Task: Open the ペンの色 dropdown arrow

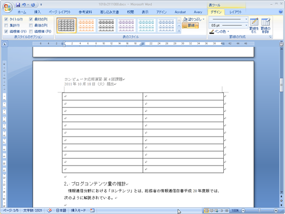Action: point(228,32)
